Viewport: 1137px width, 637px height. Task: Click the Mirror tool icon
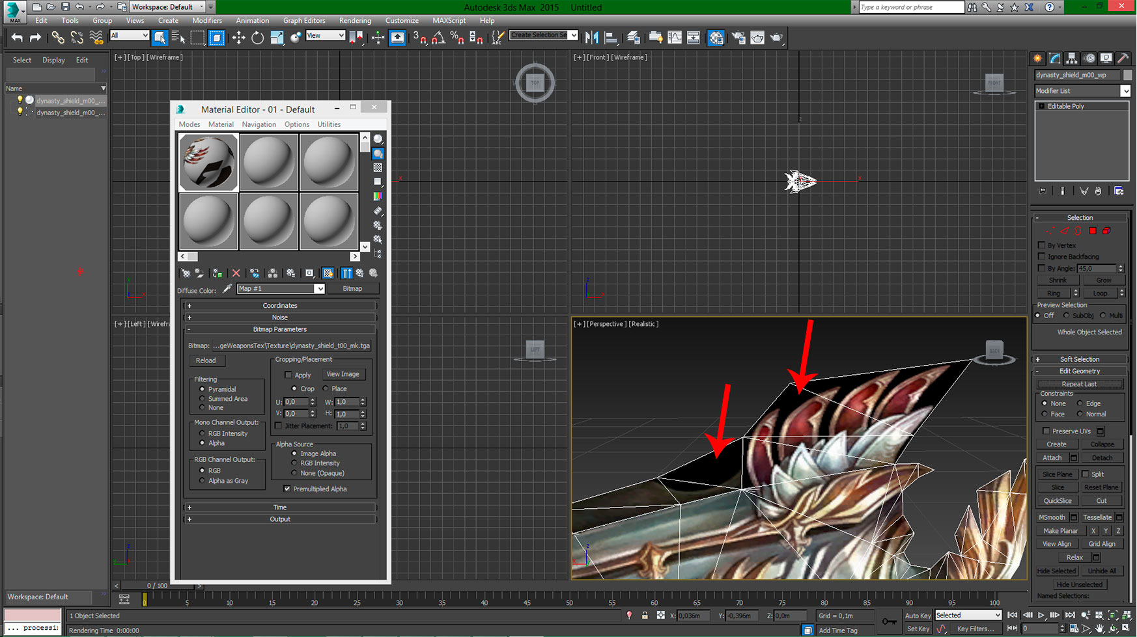coord(592,38)
